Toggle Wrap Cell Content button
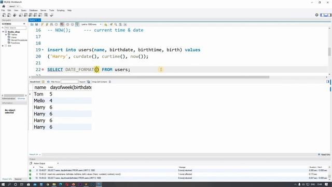The height and width of the screenshot is (187, 332). [x=110, y=82]
